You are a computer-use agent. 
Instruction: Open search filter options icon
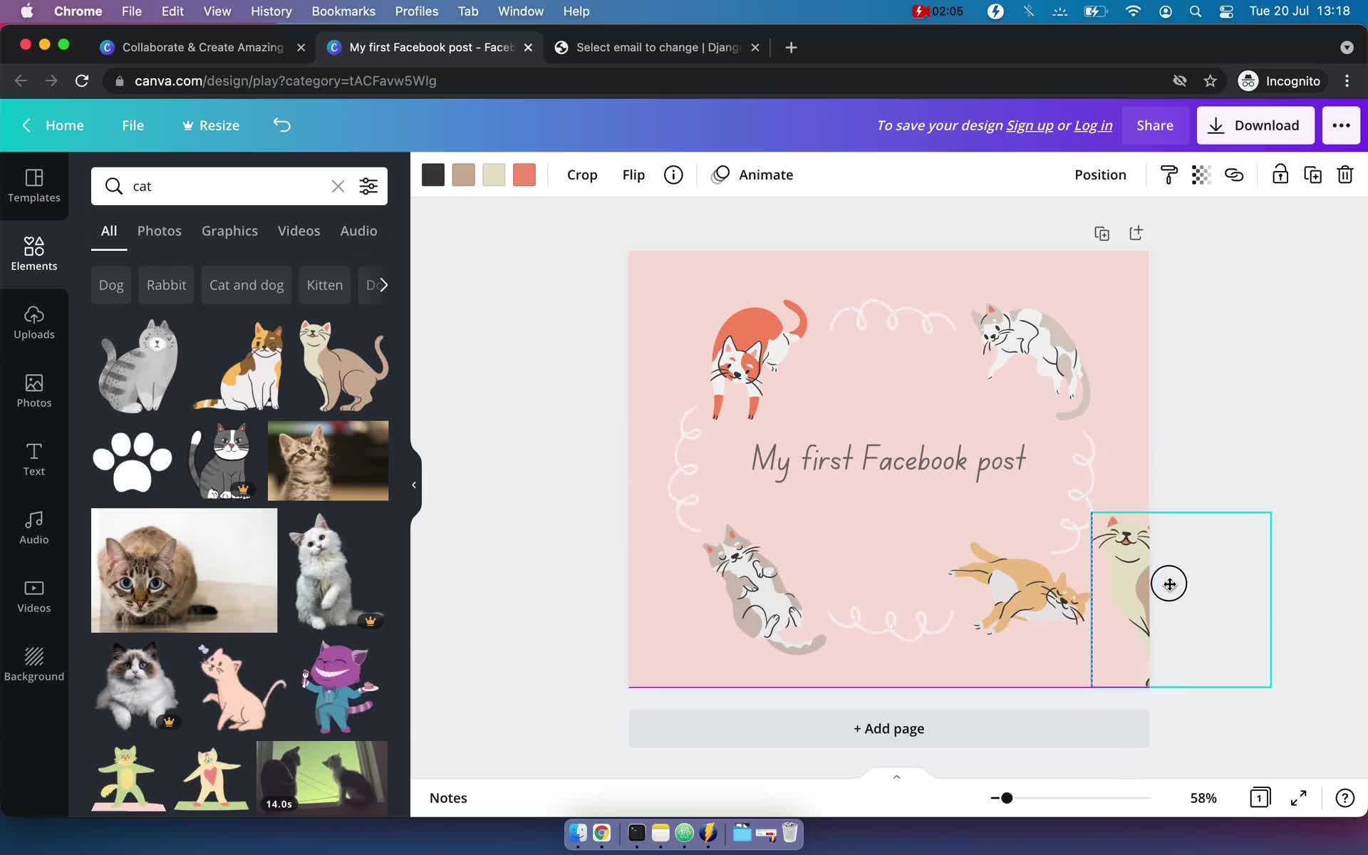pyautogui.click(x=368, y=186)
